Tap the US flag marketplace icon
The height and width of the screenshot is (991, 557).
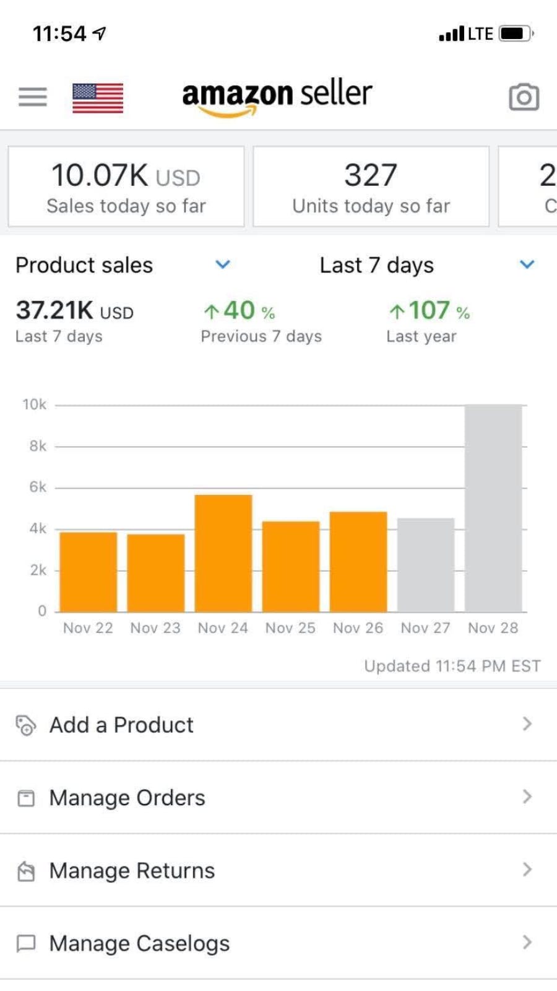coord(98,98)
